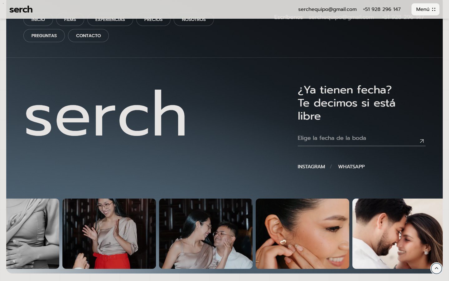Submit the date with the arrow icon

click(422, 141)
